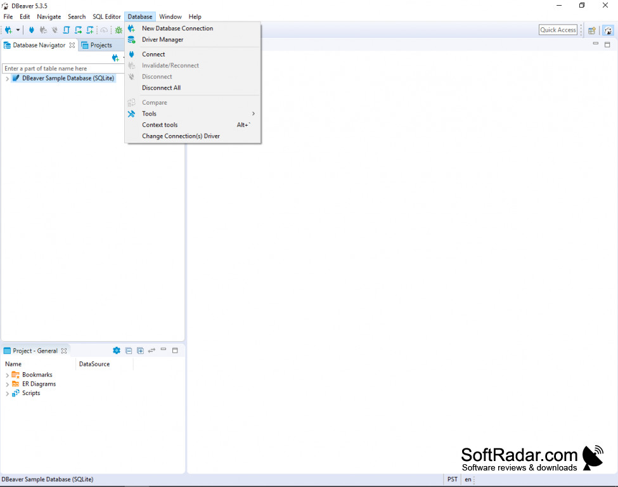Open the Help menu
618x487 pixels.
pos(195,16)
